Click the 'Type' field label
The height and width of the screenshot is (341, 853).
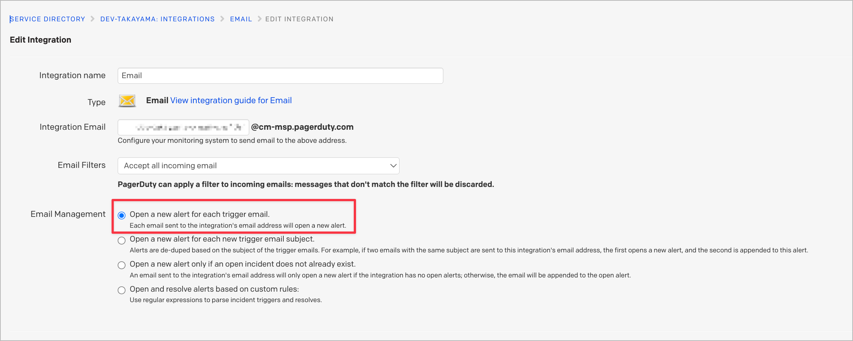coord(97,102)
